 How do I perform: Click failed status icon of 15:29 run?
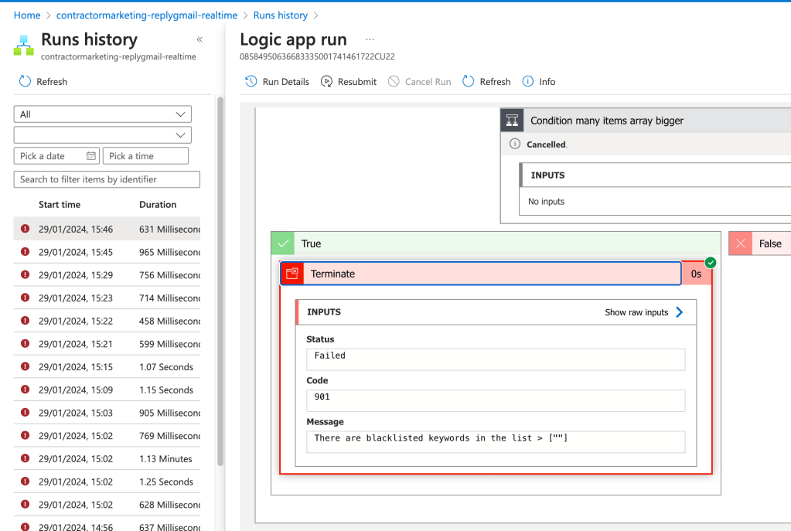point(25,274)
